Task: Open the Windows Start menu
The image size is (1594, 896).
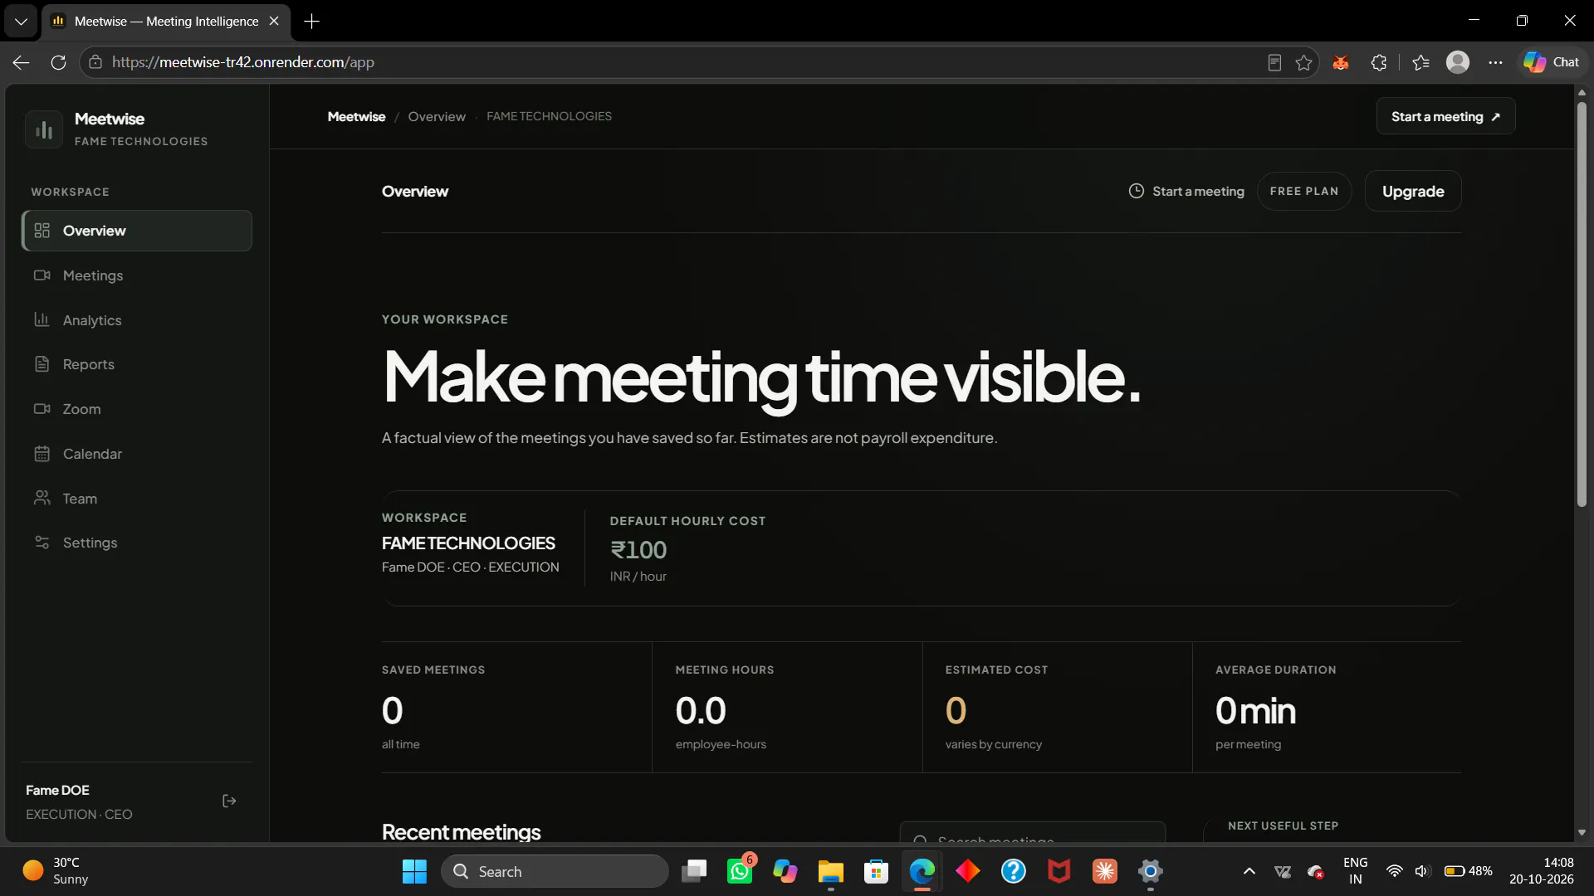Action: pyautogui.click(x=414, y=871)
